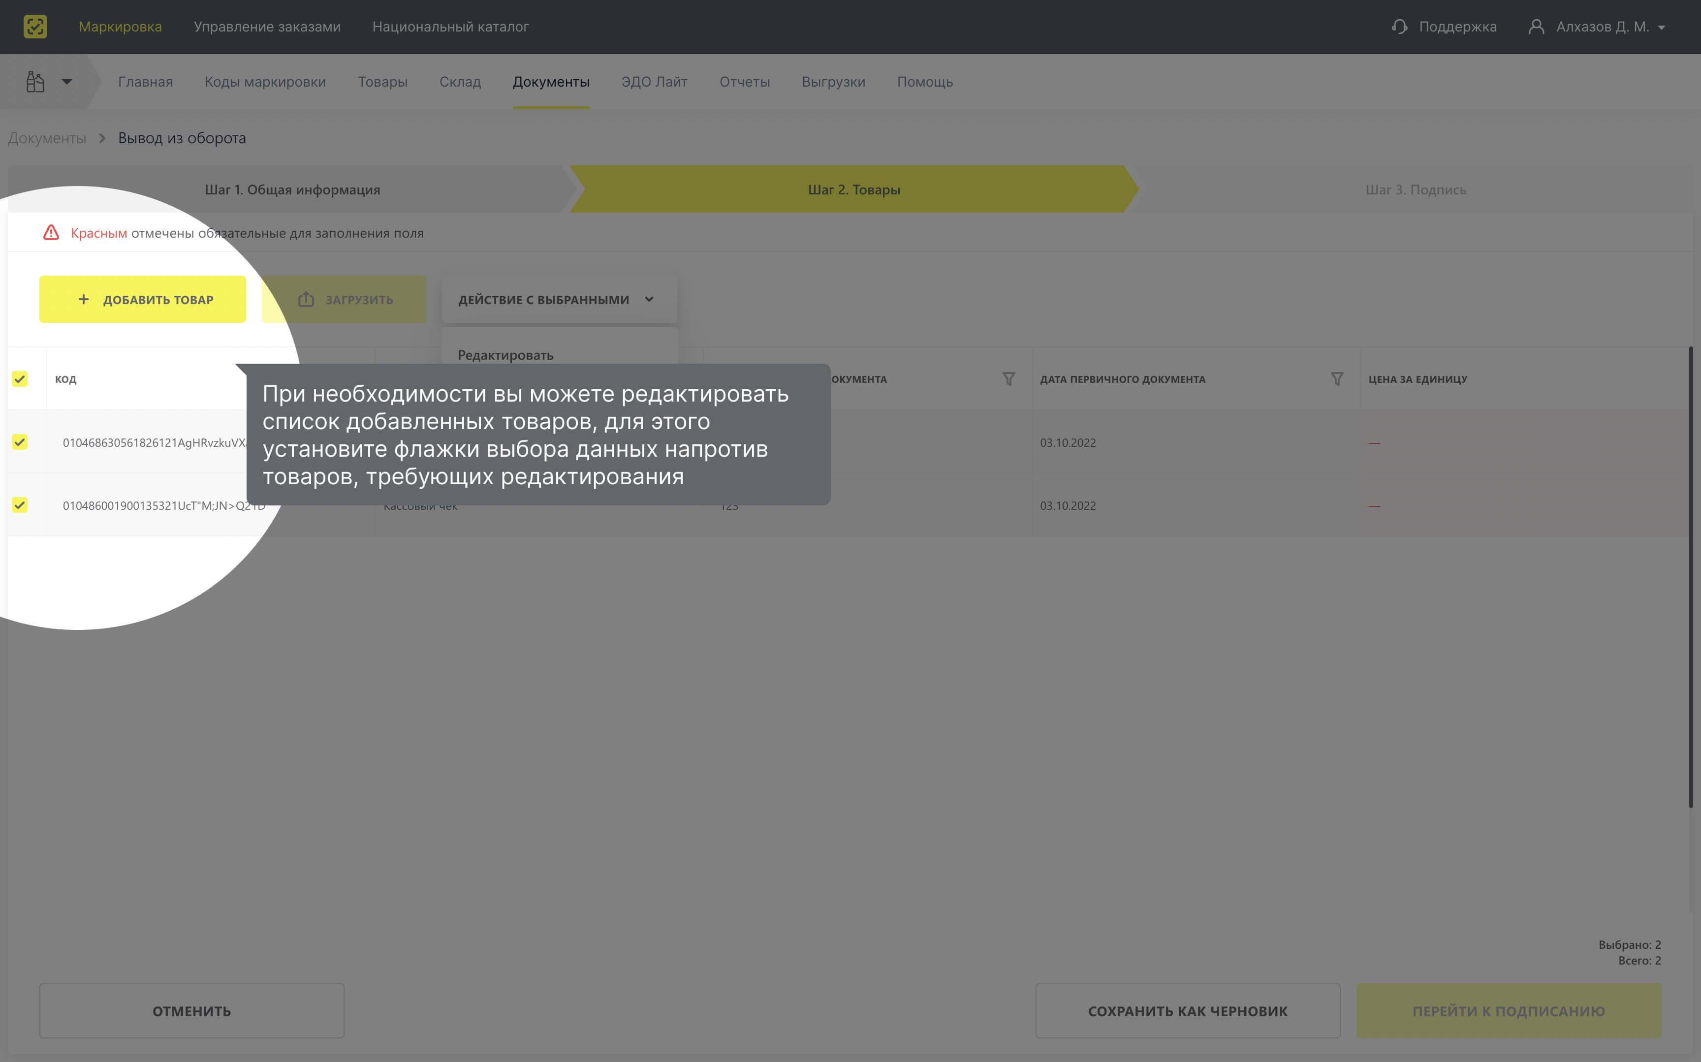Click the Загрузить button

click(x=344, y=299)
